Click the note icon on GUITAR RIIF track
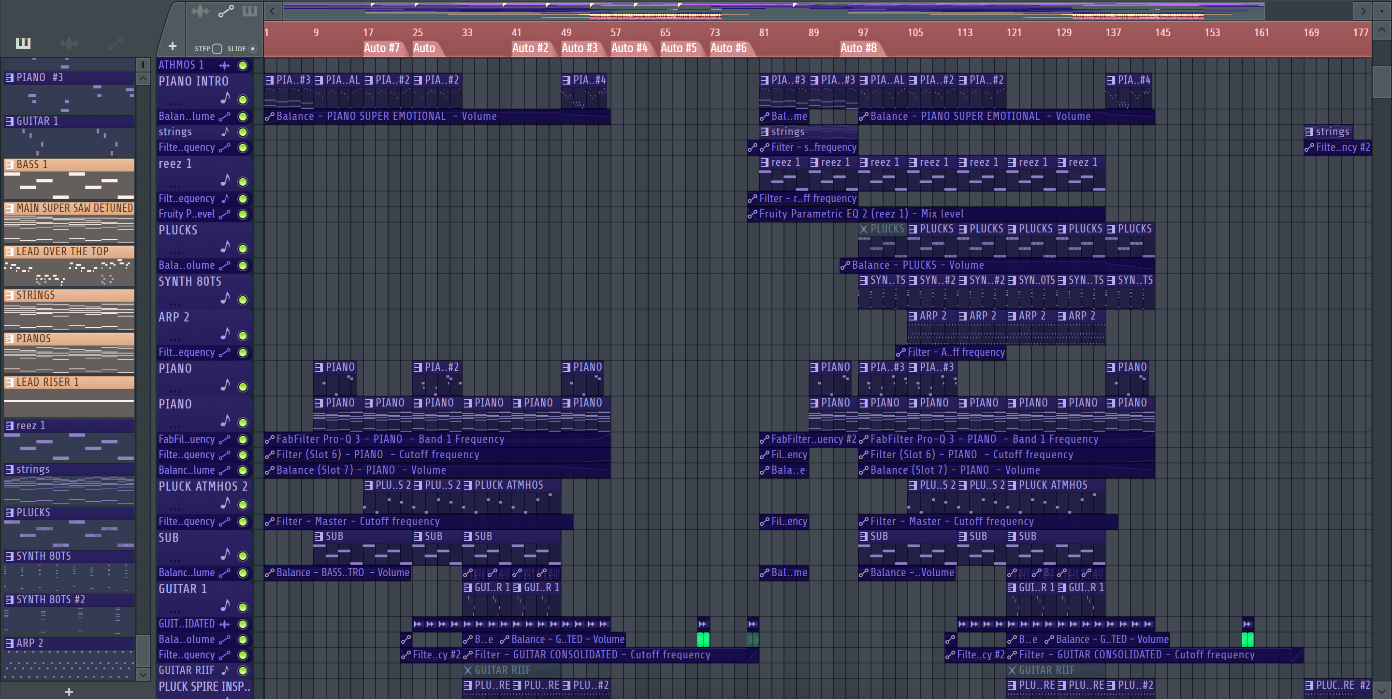 point(225,670)
